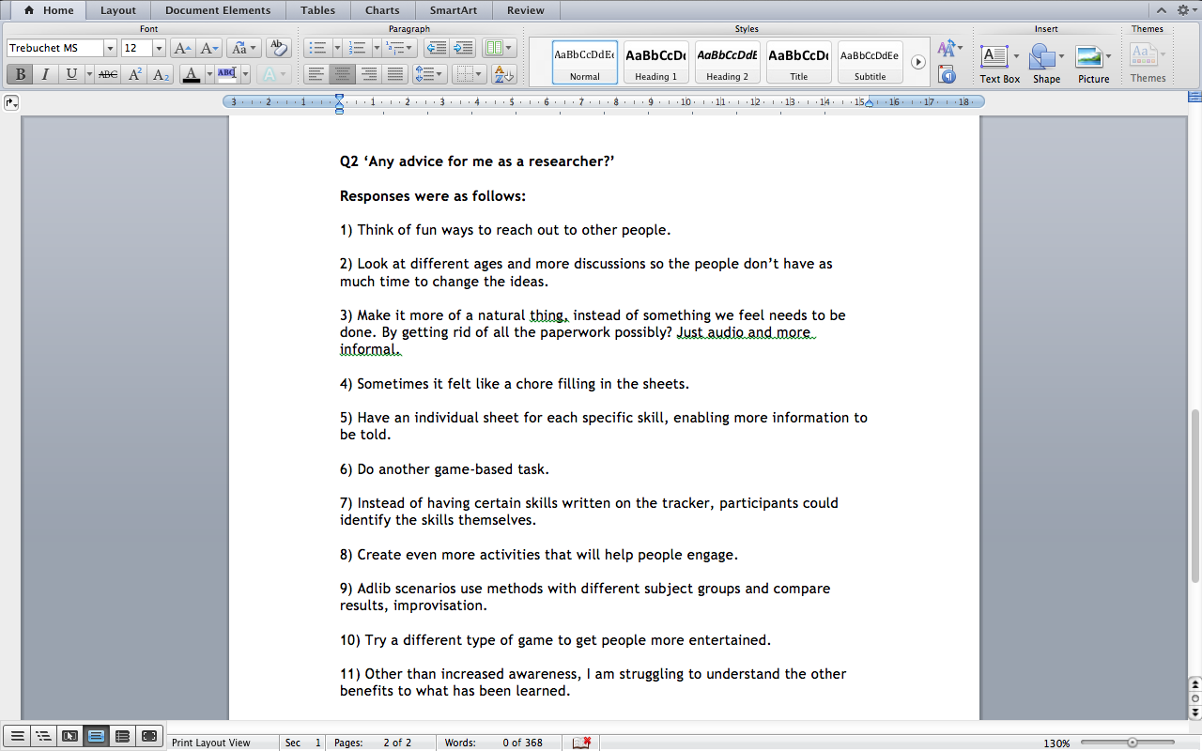Toggle Italic formatting
The image size is (1202, 751).
(x=45, y=74)
